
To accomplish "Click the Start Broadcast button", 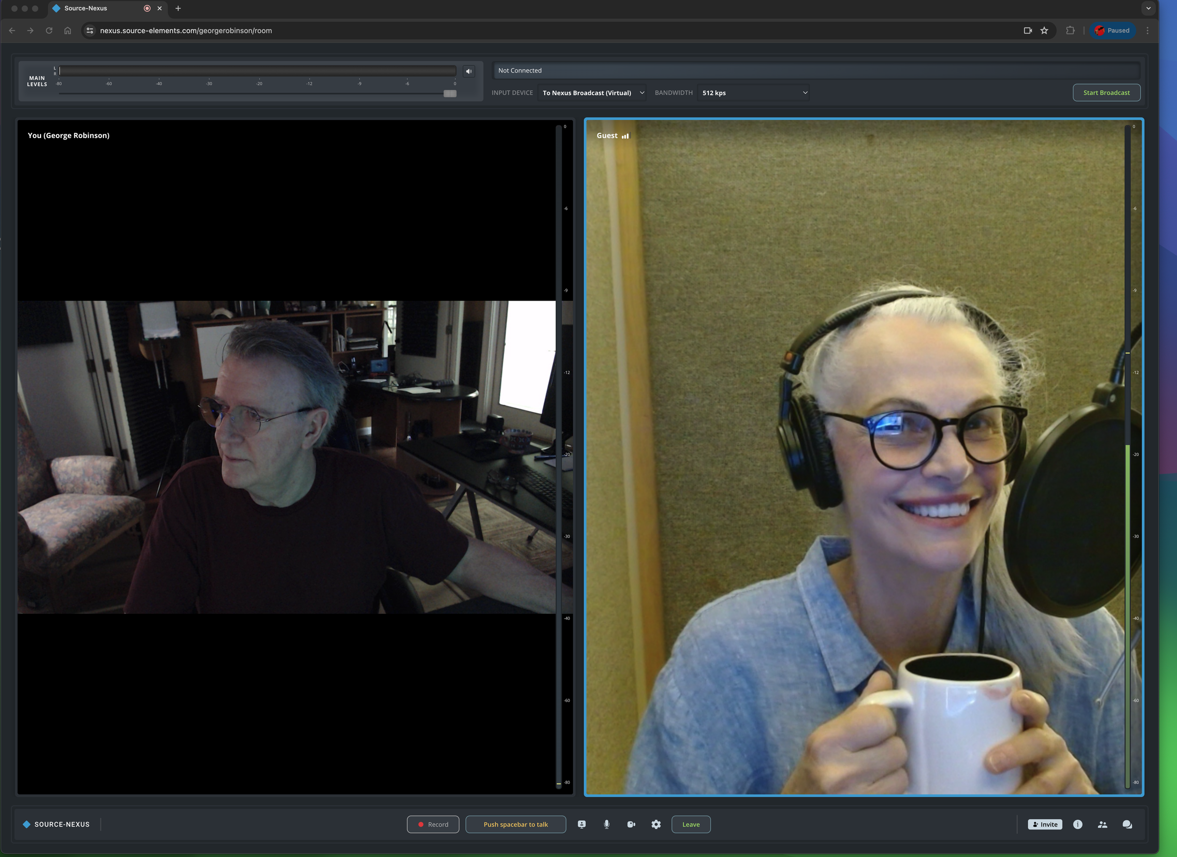I will (1106, 93).
